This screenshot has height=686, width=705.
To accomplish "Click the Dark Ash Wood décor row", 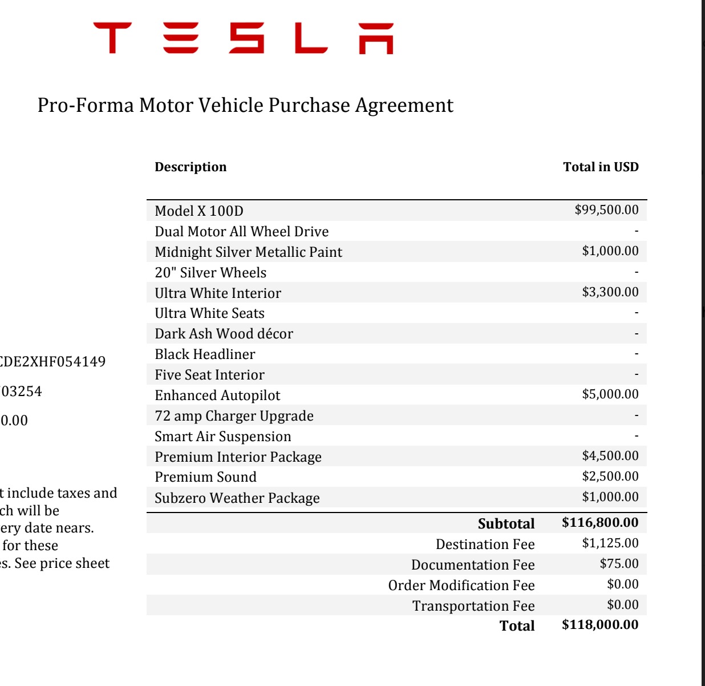I will click(224, 334).
